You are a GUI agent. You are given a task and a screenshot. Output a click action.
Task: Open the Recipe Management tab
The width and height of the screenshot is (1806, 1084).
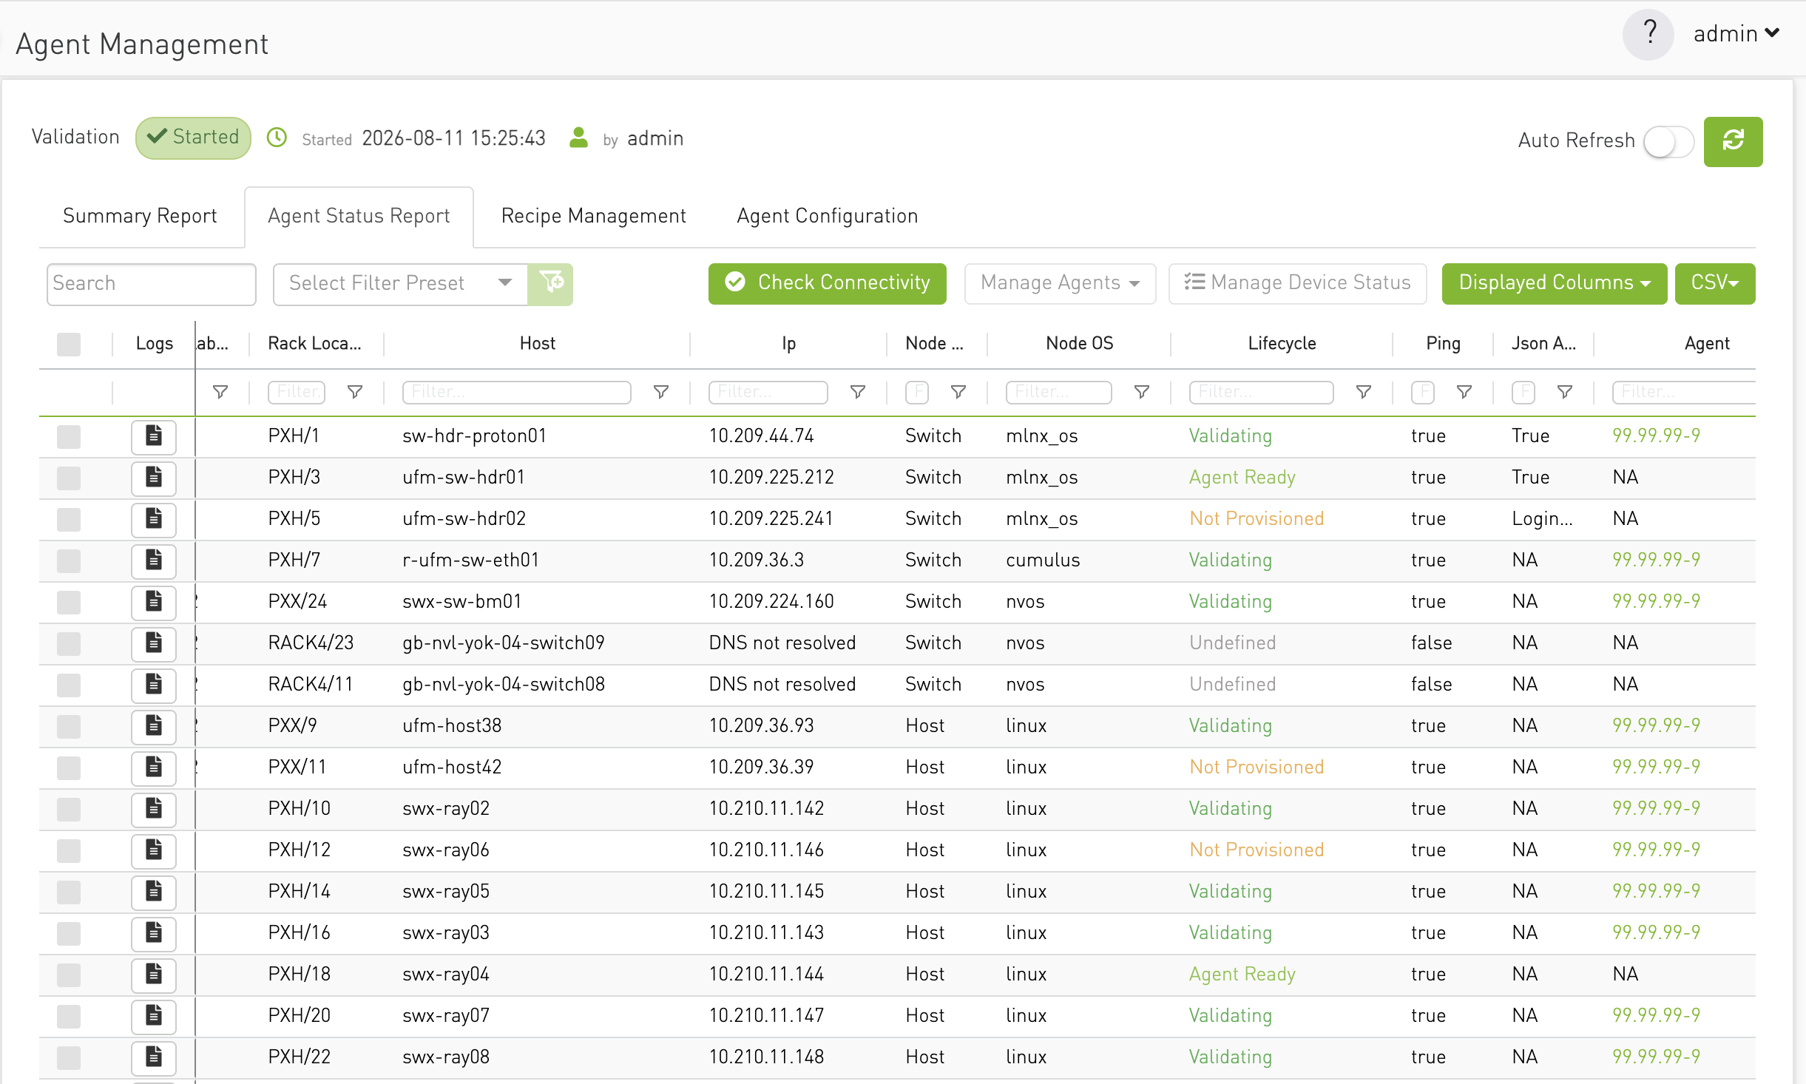pos(593,216)
